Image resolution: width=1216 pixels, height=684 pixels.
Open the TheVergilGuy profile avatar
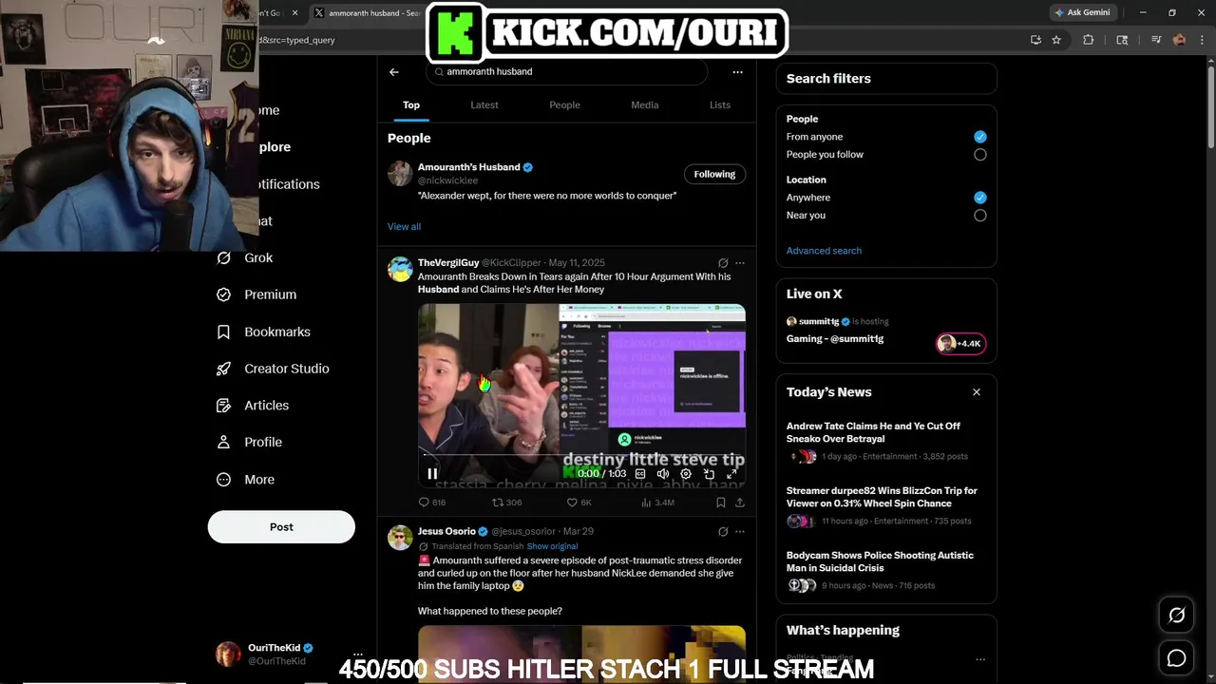coord(400,269)
